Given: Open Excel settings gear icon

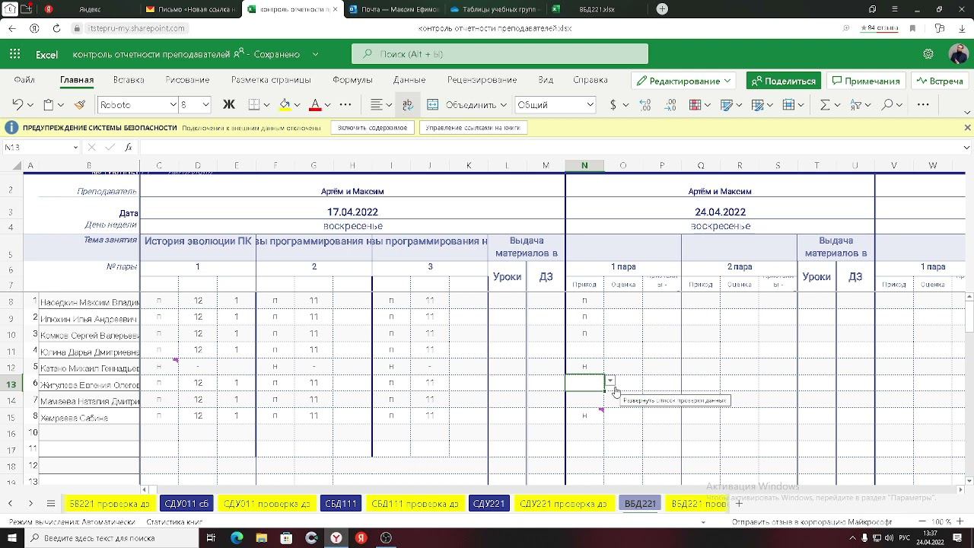Looking at the screenshot, I should coord(928,54).
